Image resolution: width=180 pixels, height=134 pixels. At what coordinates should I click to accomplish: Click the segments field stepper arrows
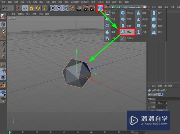pos(166,107)
